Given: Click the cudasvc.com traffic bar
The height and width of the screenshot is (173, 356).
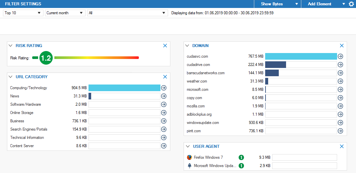Looking at the screenshot, I should tap(301, 56).
